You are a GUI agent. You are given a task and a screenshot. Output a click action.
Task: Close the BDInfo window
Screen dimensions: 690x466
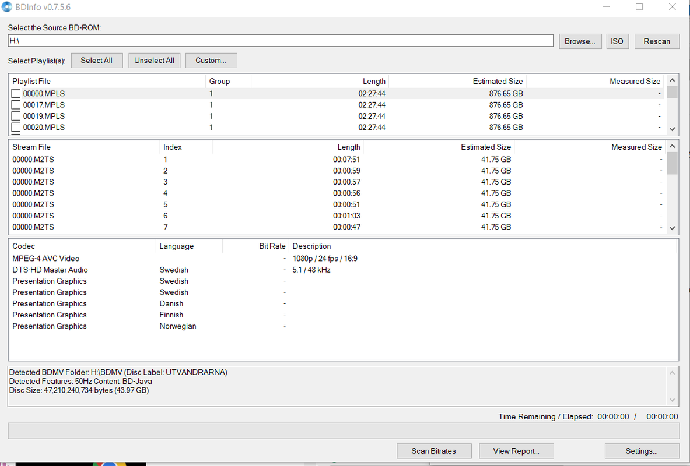[672, 7]
